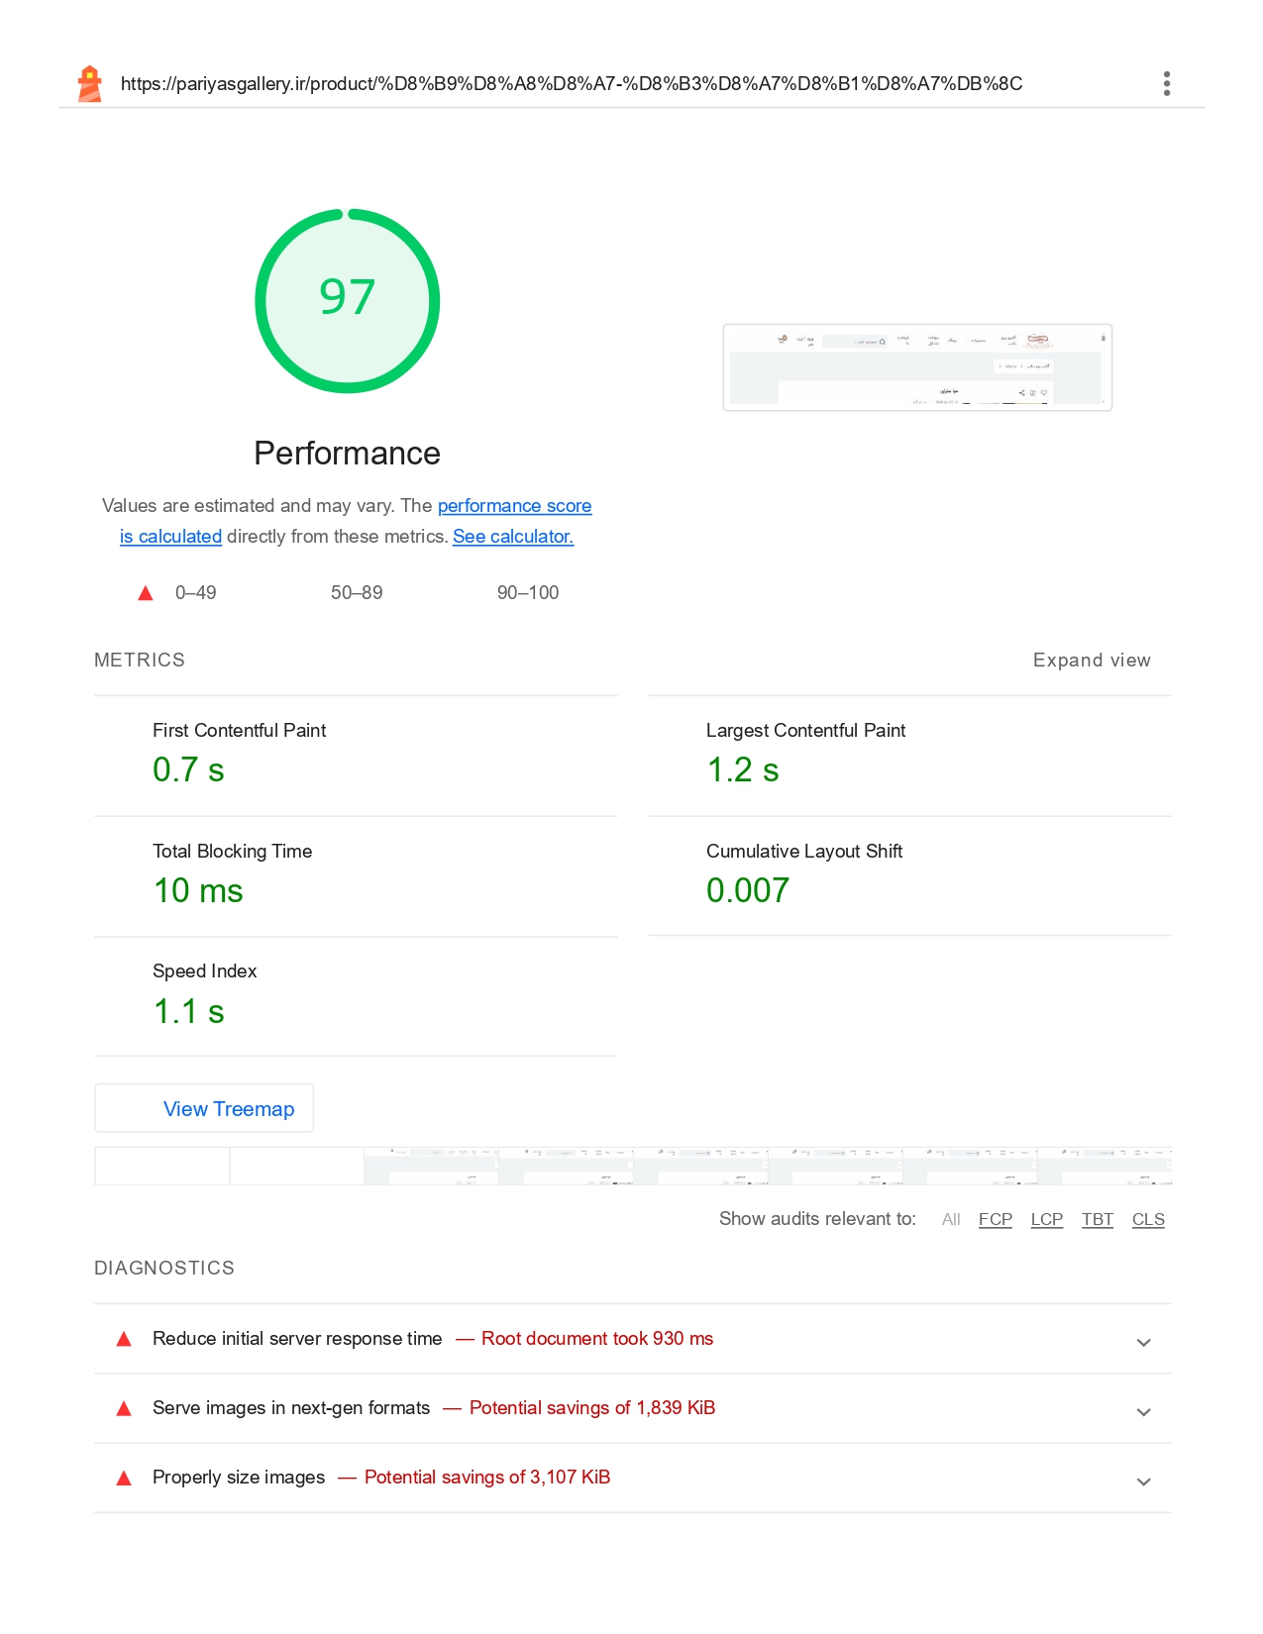Open the performance score link
The height and width of the screenshot is (1634, 1263).
tap(514, 506)
